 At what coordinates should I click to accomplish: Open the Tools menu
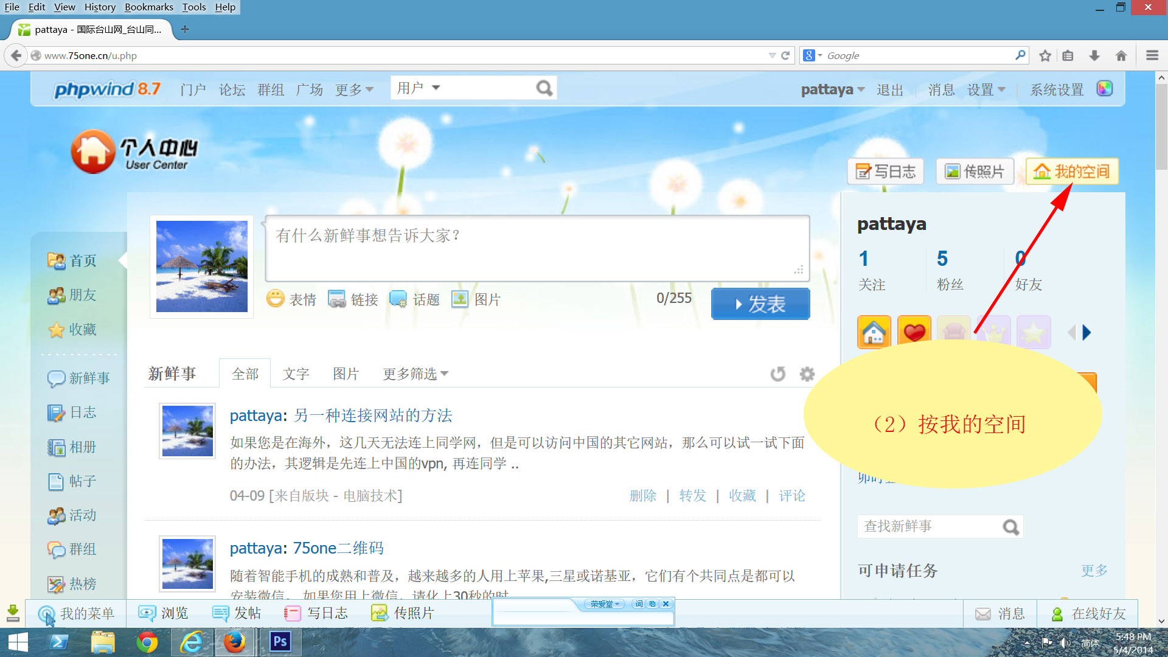click(193, 7)
